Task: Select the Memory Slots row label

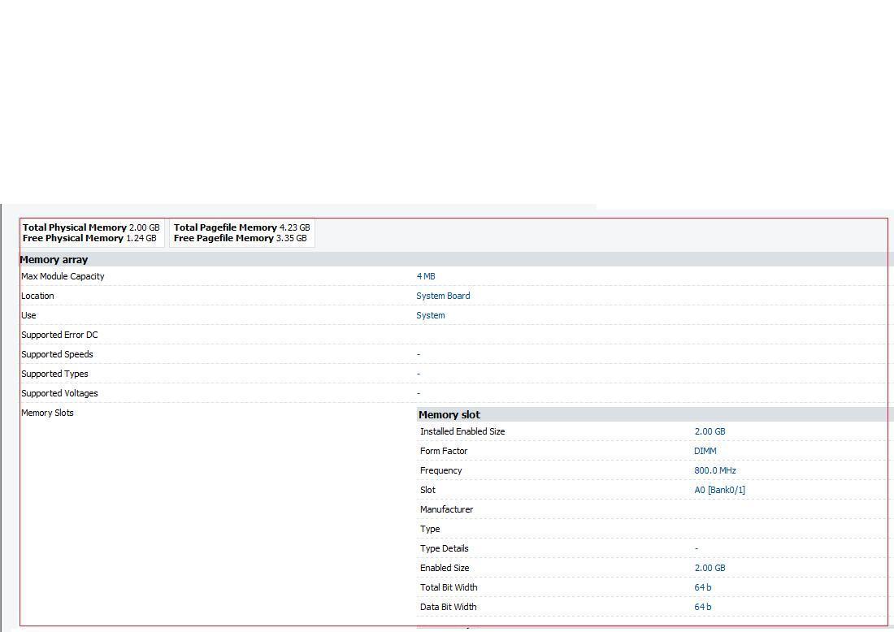Action: [x=47, y=413]
